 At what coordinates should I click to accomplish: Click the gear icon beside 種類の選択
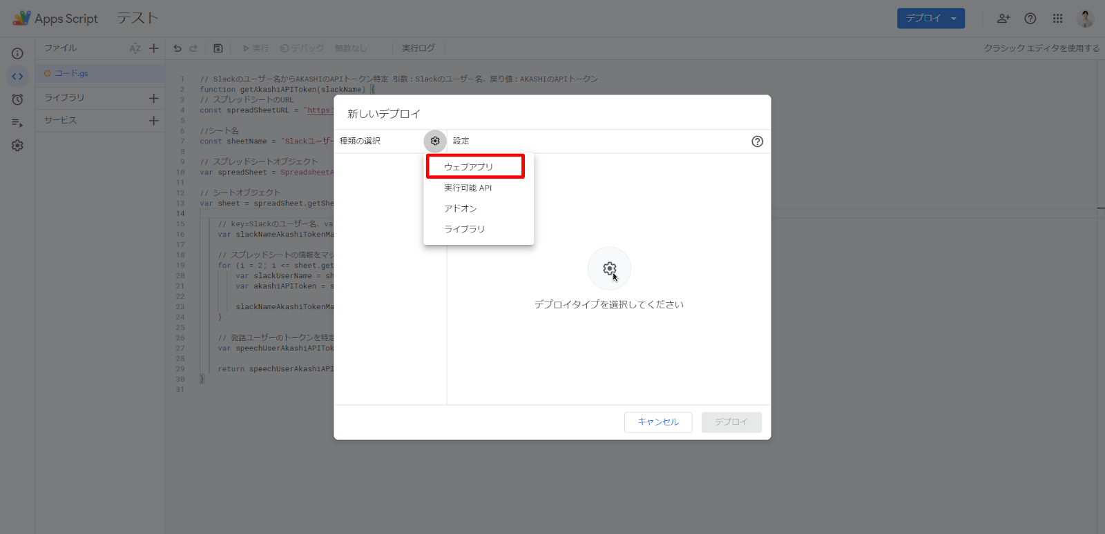(x=435, y=141)
